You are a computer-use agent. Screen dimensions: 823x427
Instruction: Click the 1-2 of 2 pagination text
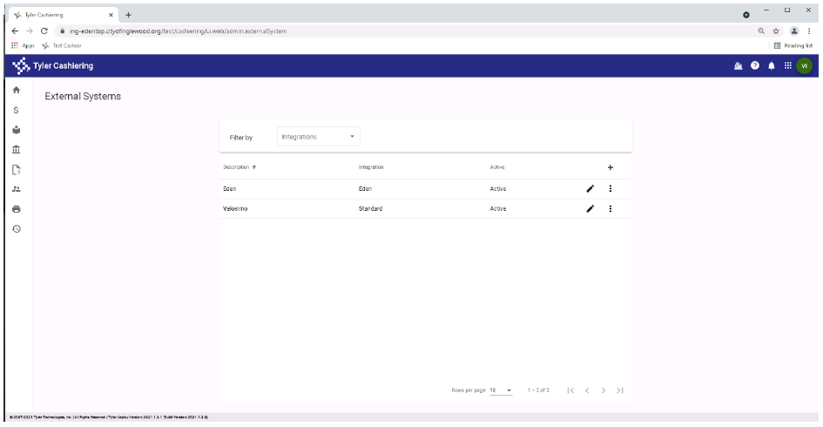[538, 390]
